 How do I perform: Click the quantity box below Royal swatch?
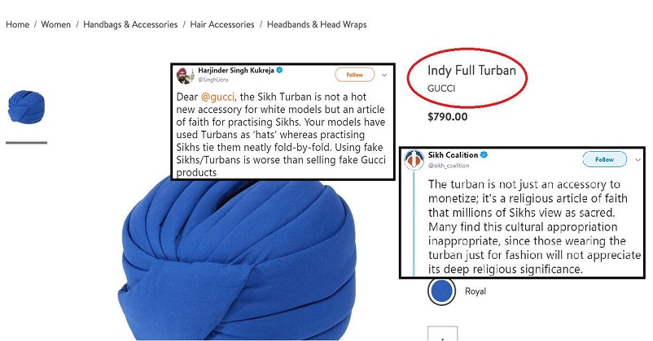pyautogui.click(x=443, y=334)
